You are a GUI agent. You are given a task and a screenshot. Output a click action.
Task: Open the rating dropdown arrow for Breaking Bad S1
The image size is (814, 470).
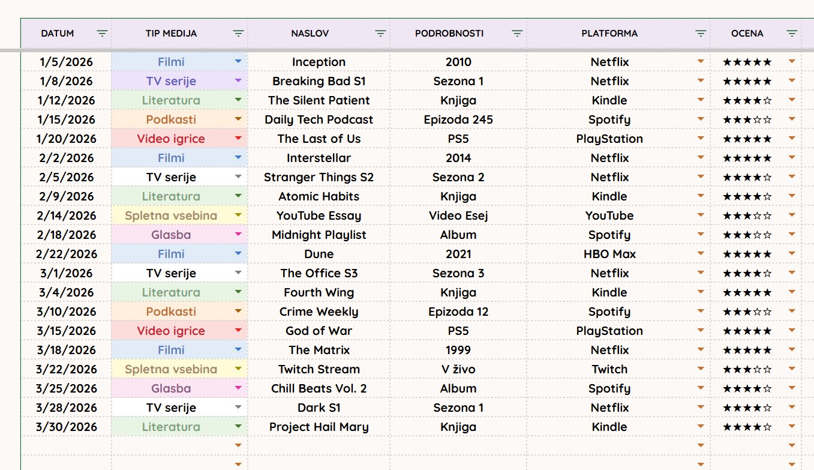[x=792, y=80]
